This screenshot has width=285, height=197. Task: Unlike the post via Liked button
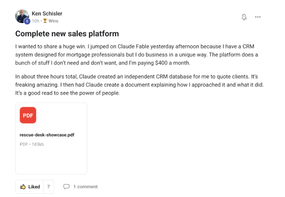click(x=29, y=187)
